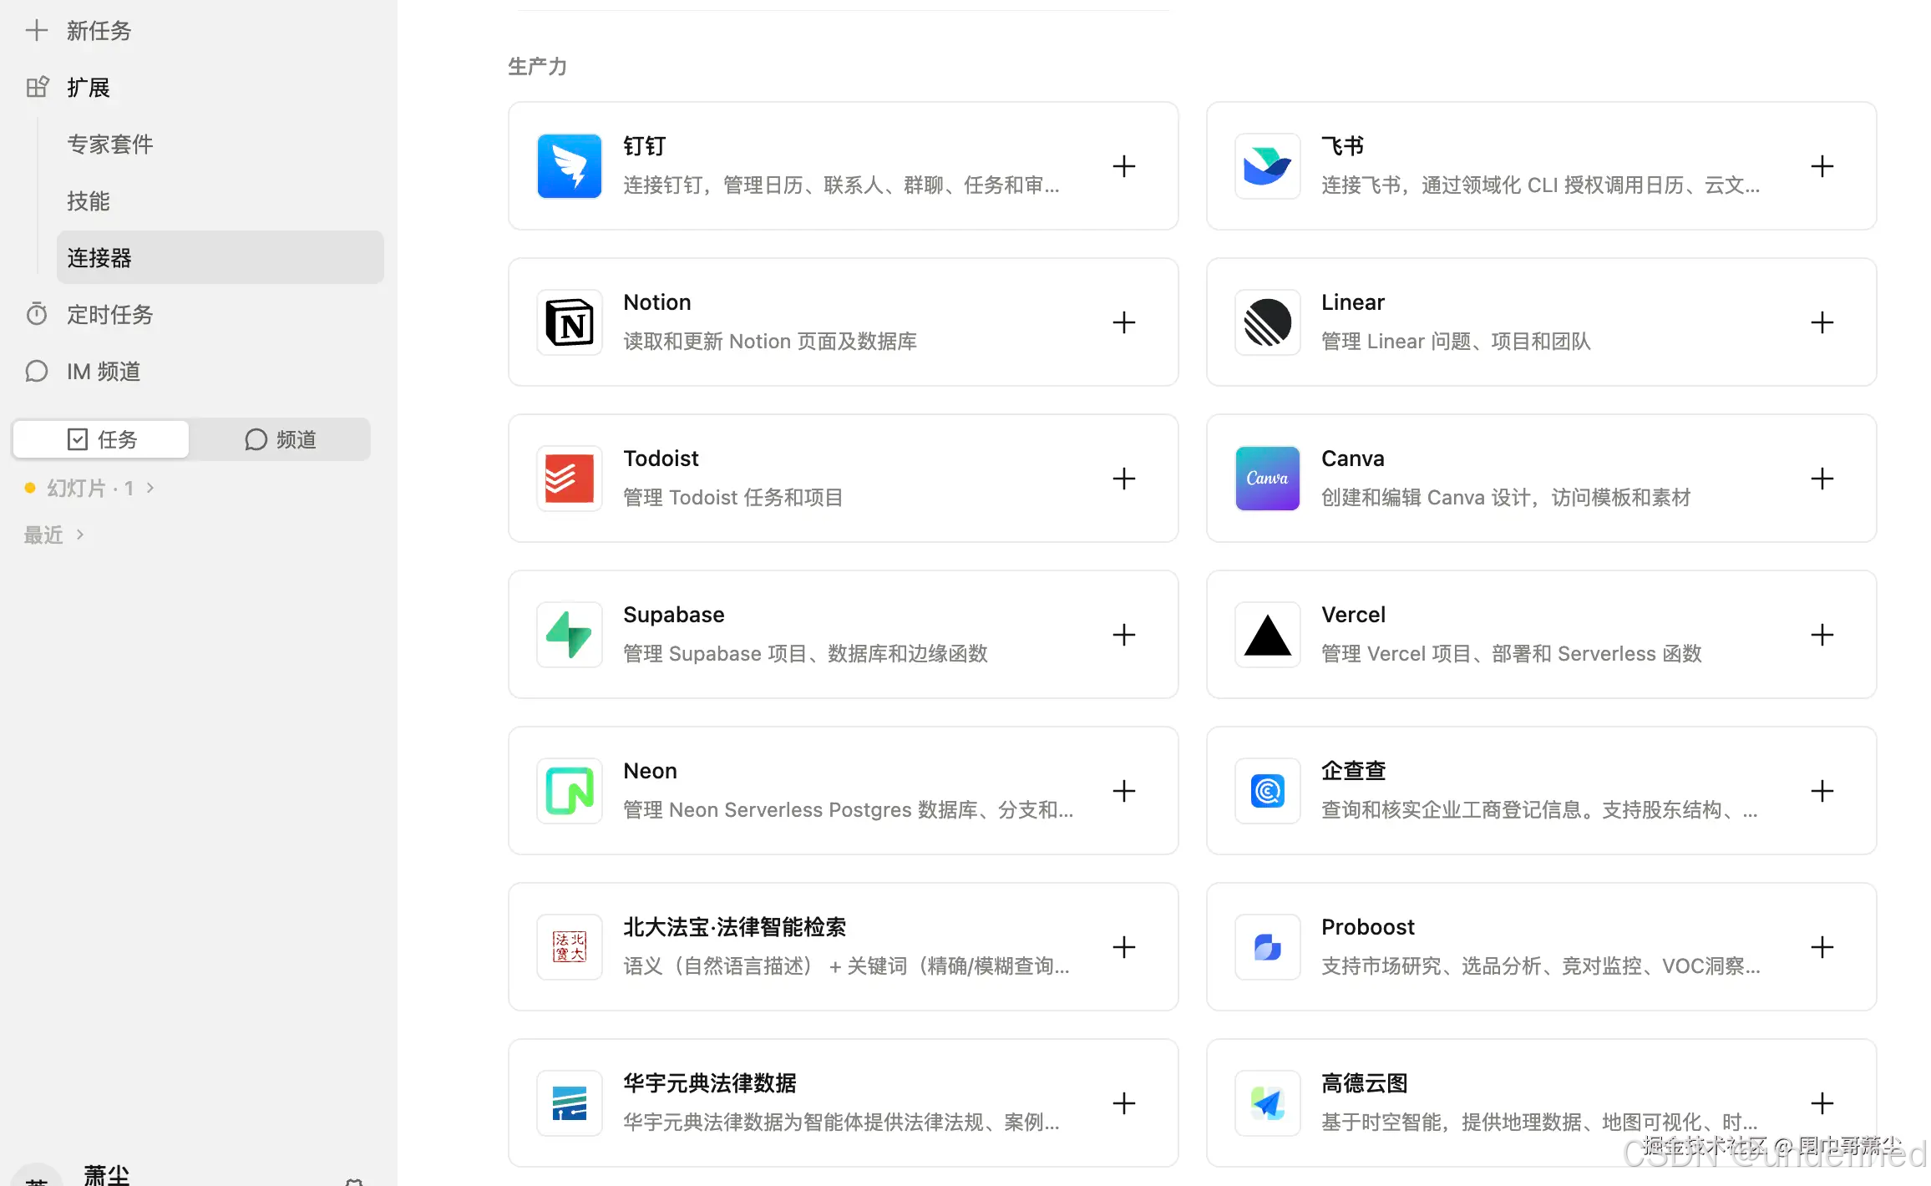Add the 钉钉 connector with plus
This screenshot has height=1186, width=1931.
click(1124, 166)
